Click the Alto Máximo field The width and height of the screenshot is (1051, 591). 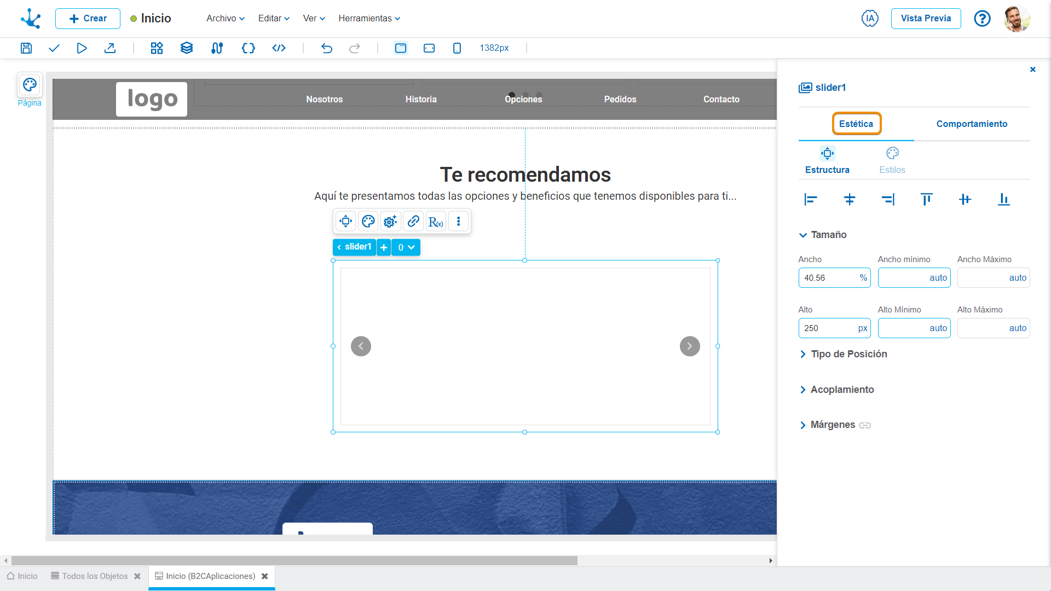(994, 328)
